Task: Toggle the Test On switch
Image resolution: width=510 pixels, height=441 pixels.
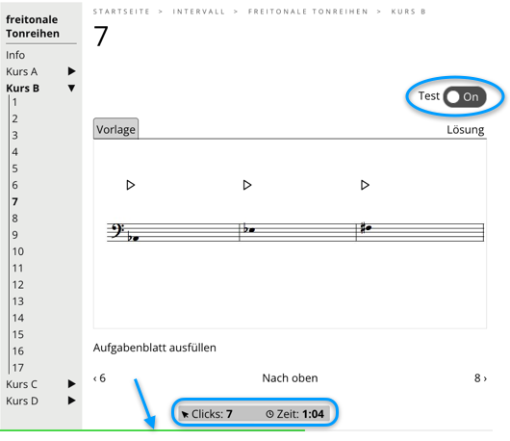Action: (x=465, y=96)
